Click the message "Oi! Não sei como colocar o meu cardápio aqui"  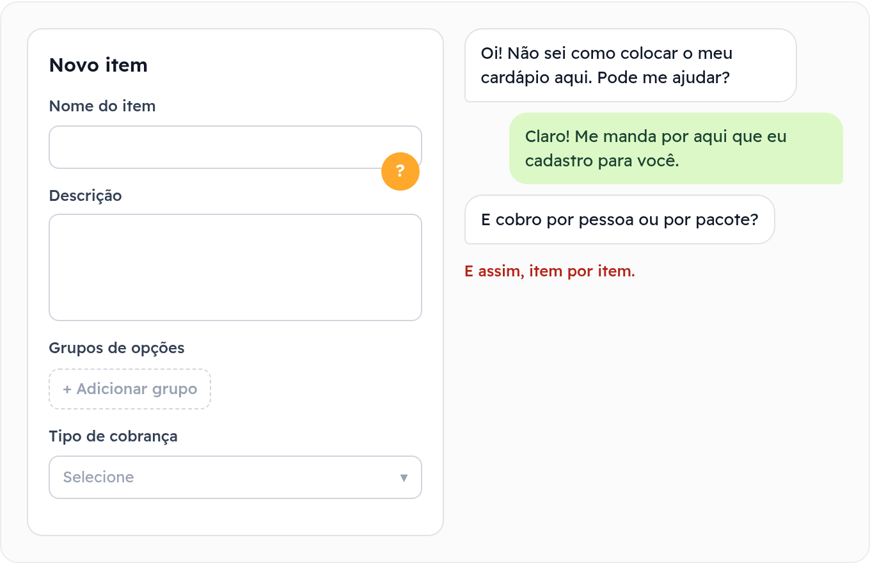click(x=630, y=65)
